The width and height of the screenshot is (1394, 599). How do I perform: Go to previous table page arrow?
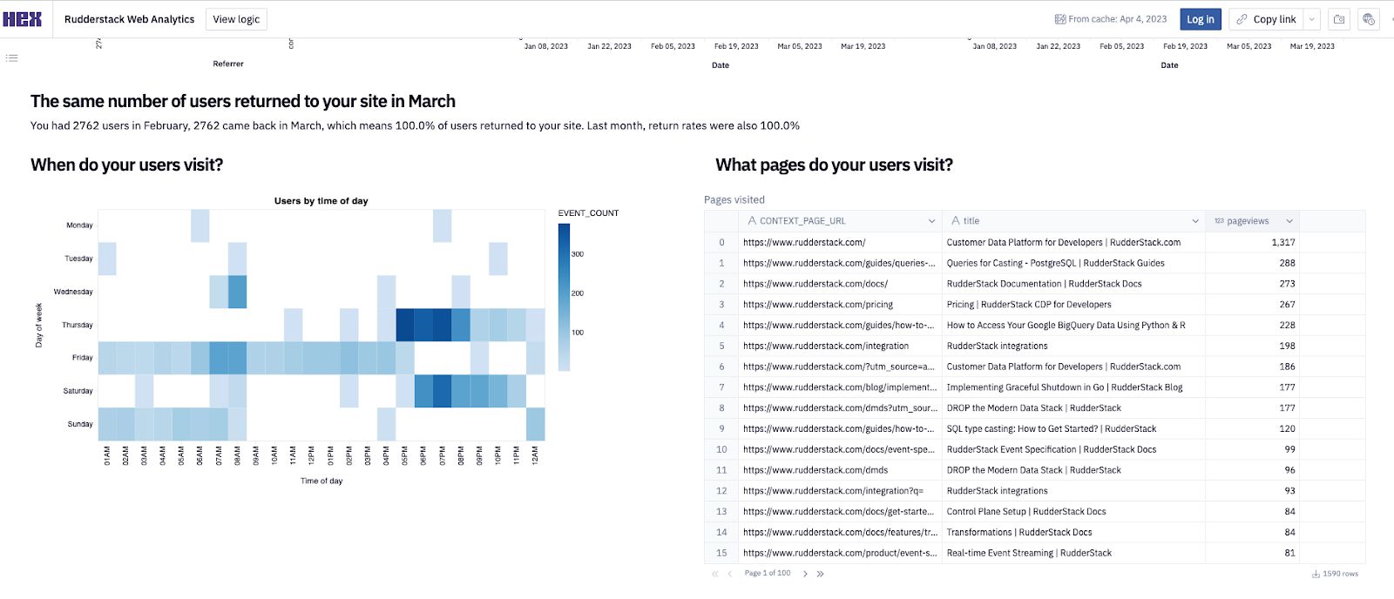pos(730,574)
